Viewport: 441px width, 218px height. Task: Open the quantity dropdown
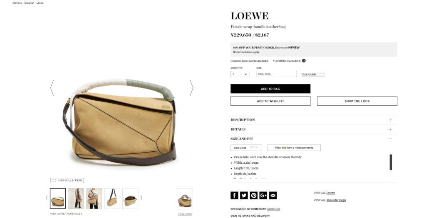[x=240, y=74]
